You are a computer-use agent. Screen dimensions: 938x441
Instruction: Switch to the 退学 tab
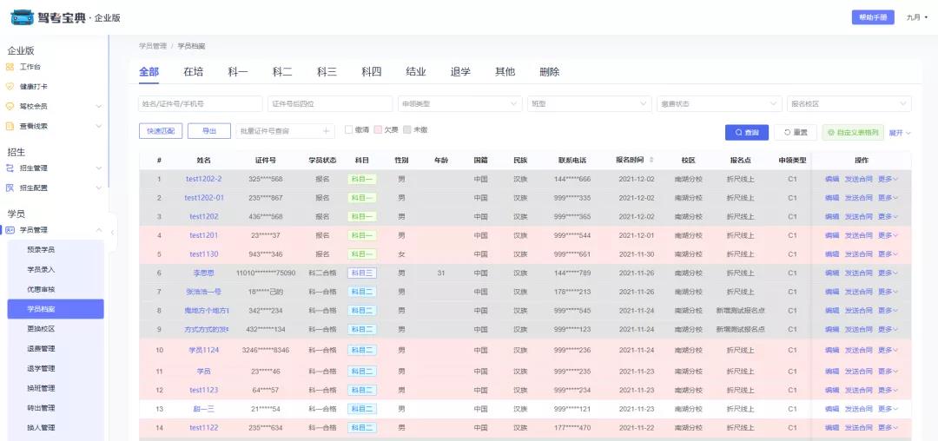pyautogui.click(x=460, y=72)
